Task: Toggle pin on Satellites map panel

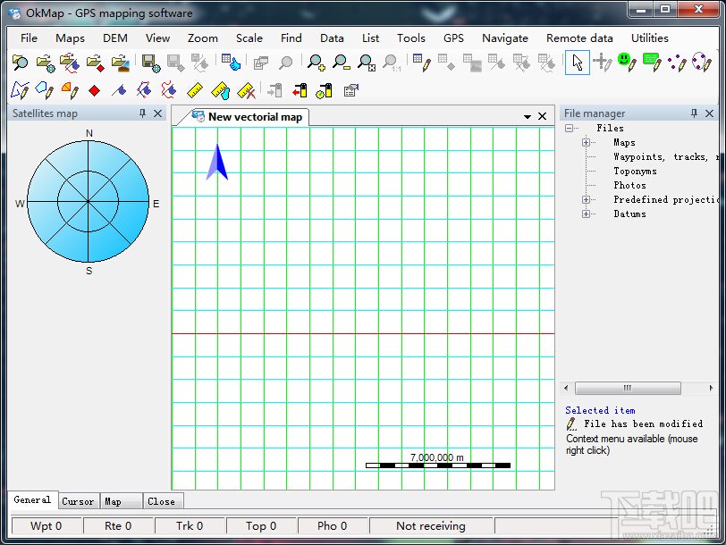Action: 142,113
